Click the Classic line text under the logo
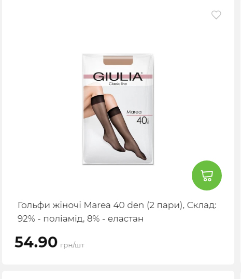The image size is (241, 279). tap(118, 84)
